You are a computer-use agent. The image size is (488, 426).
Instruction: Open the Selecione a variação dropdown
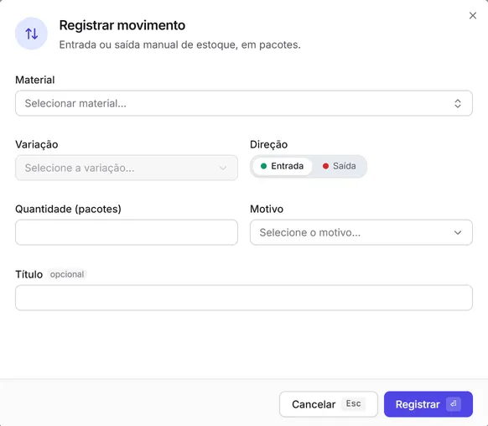tap(127, 168)
